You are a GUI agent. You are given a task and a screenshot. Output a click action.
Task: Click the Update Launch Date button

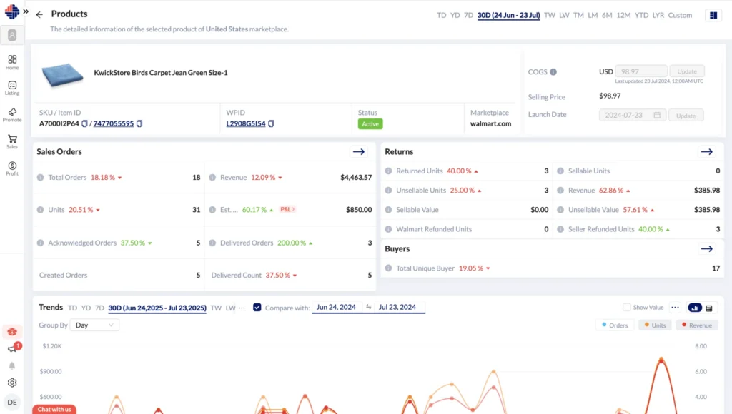click(x=686, y=116)
